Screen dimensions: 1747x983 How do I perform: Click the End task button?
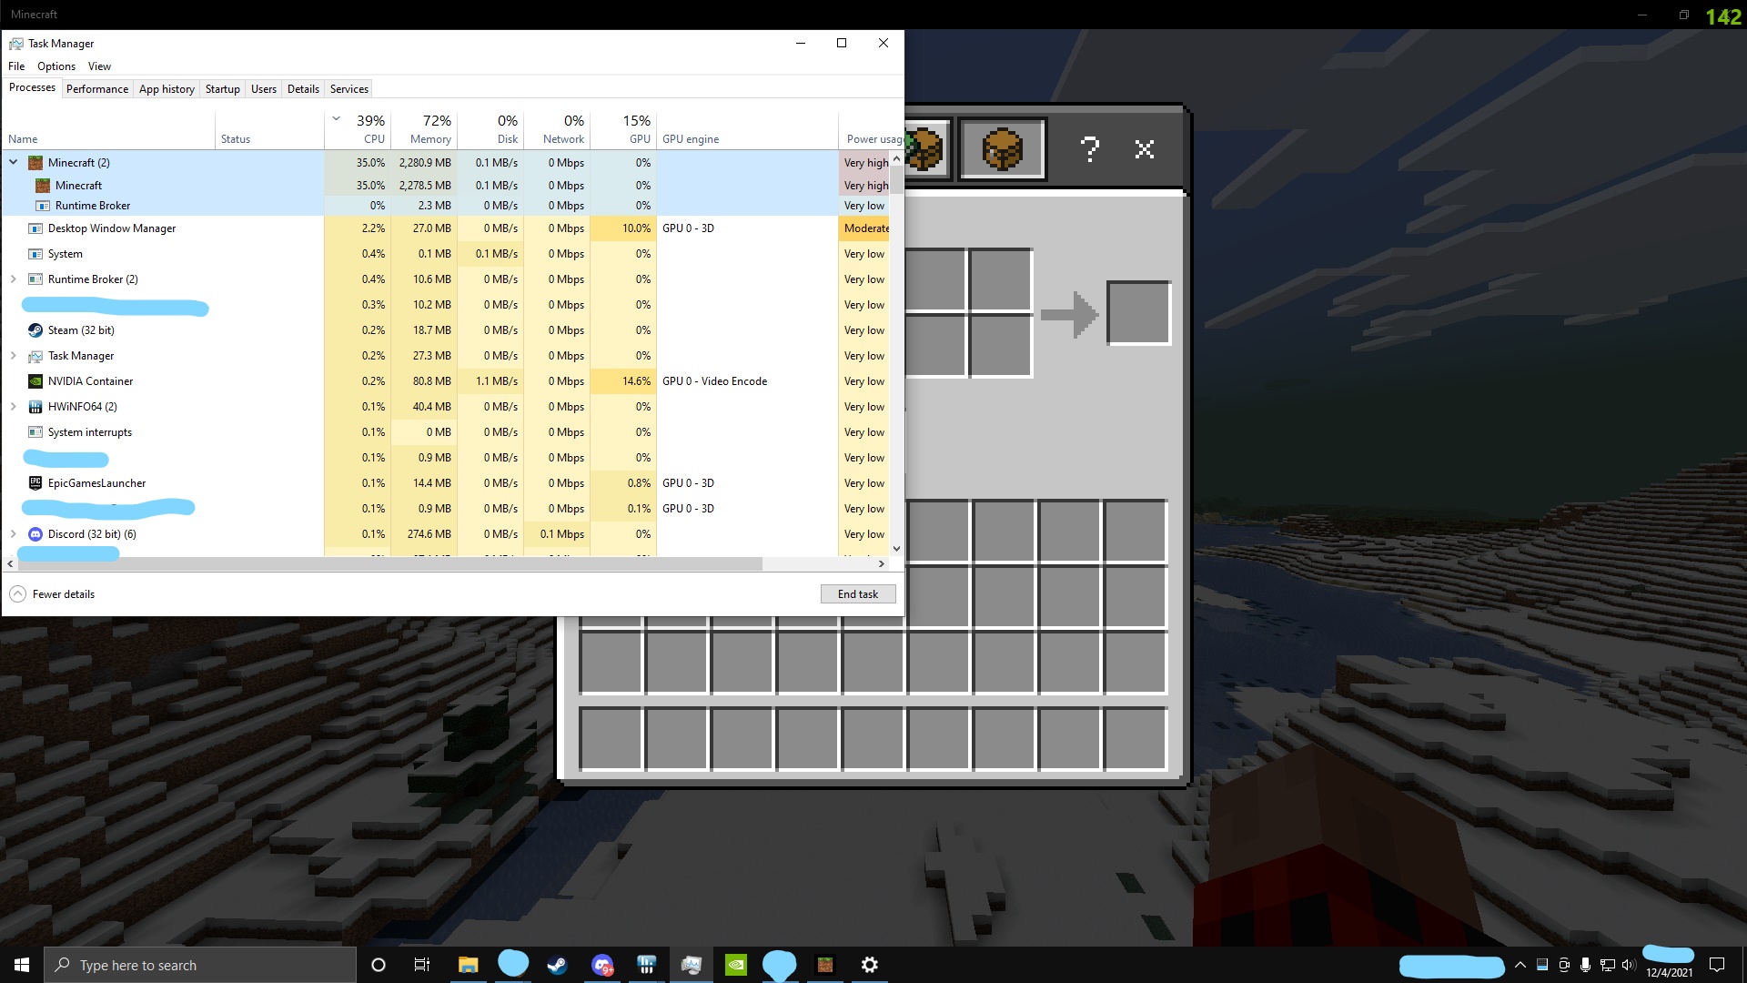857,594
